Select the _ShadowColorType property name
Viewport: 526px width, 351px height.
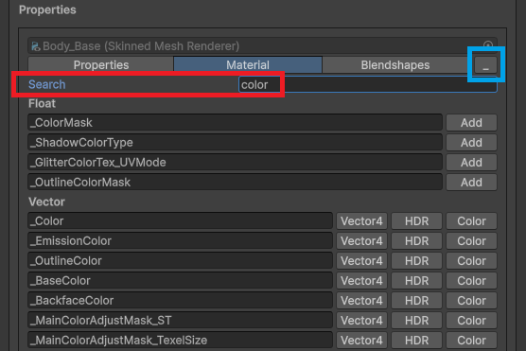pos(236,143)
